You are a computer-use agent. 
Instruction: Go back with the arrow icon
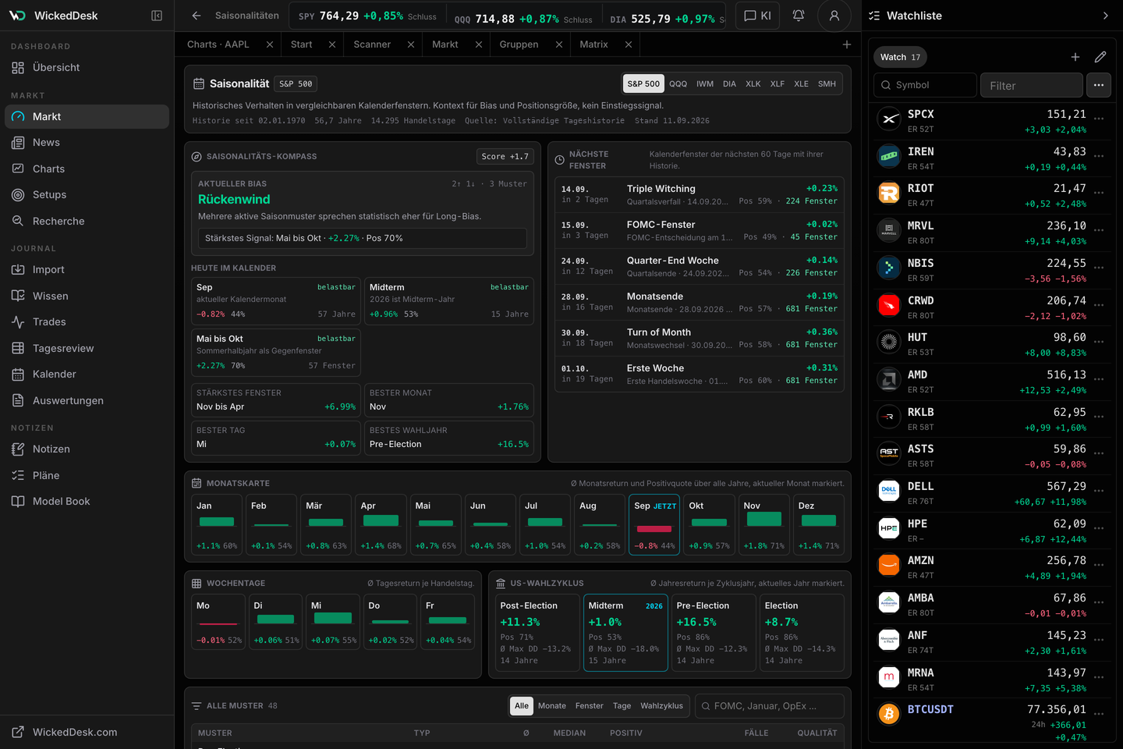(197, 16)
